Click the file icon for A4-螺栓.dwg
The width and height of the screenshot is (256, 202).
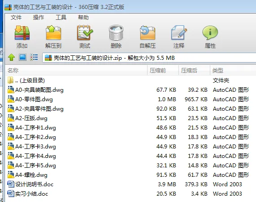pos(11,175)
